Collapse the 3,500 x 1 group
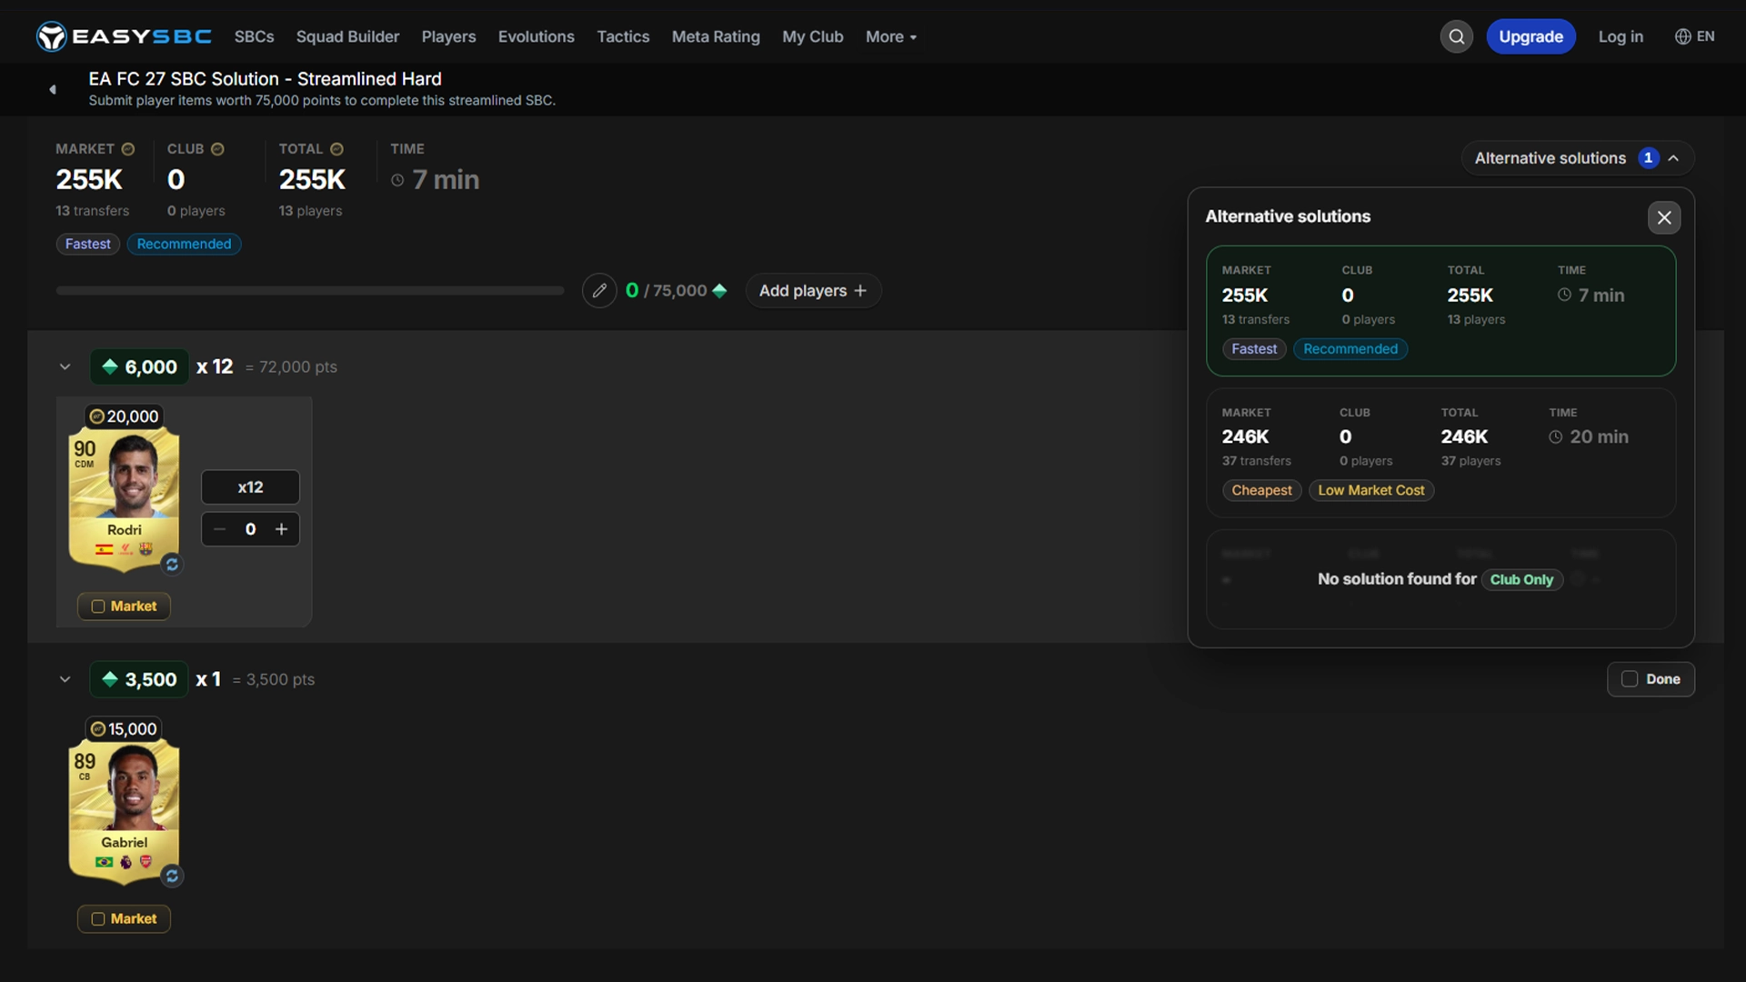Screen dimensions: 1746x982 pyautogui.click(x=65, y=679)
